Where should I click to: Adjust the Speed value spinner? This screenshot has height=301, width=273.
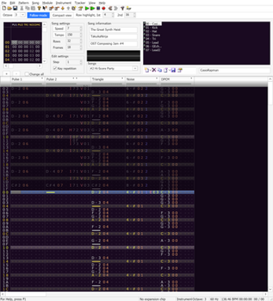click(x=81, y=29)
